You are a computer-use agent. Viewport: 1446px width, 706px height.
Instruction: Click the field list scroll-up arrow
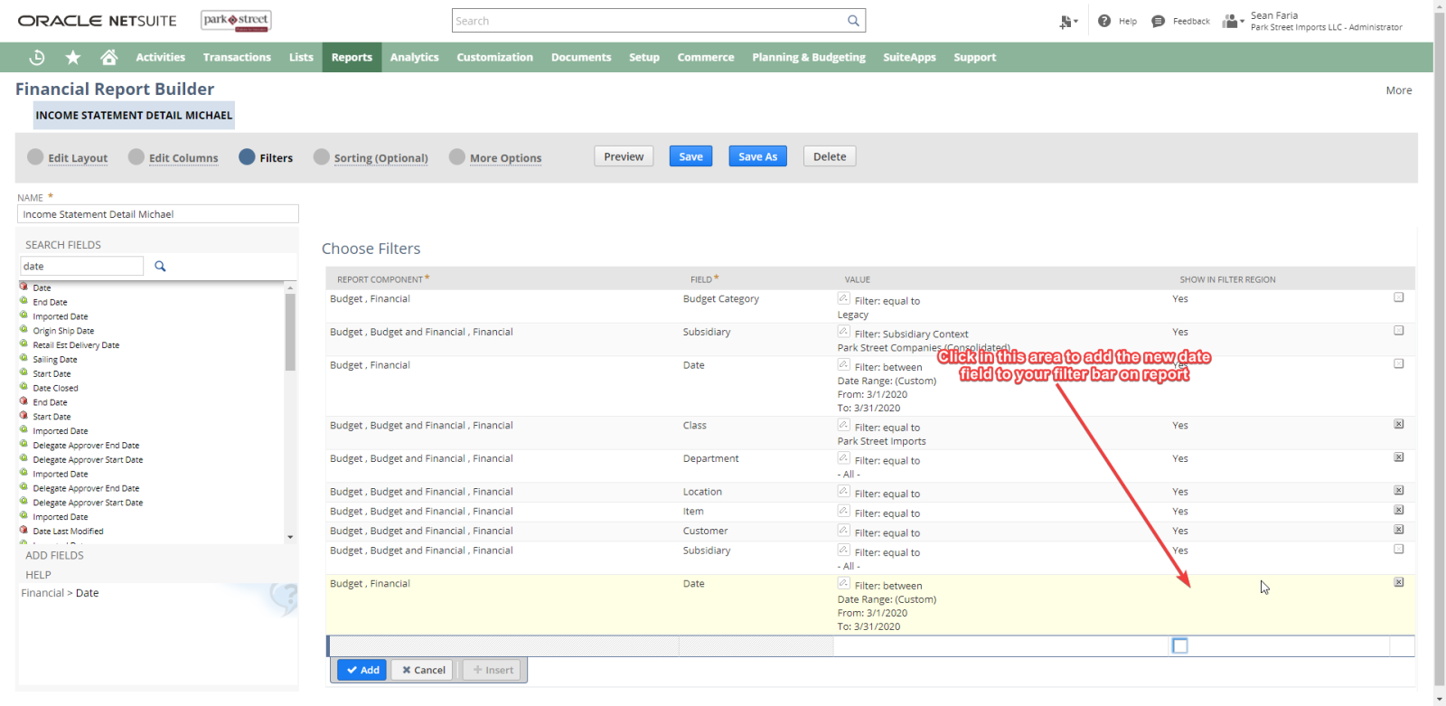click(290, 287)
